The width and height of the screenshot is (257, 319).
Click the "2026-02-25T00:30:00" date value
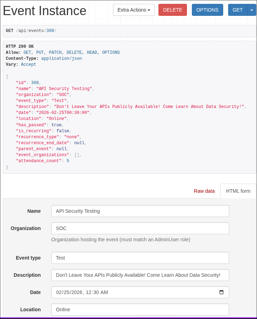pos(63,113)
